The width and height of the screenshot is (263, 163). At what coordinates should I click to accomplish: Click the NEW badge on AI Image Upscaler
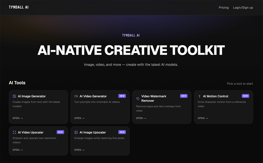[x=122, y=132]
